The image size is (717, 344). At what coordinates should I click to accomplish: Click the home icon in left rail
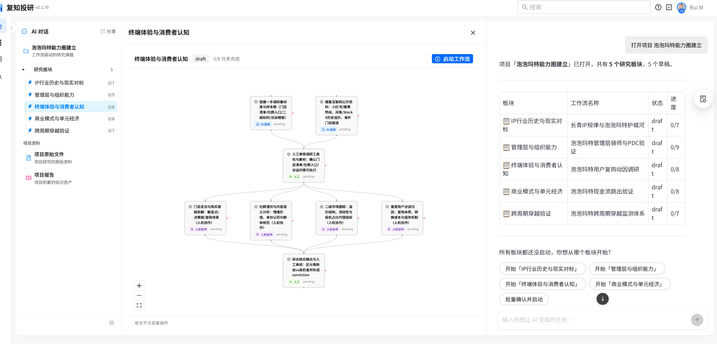[1, 26]
